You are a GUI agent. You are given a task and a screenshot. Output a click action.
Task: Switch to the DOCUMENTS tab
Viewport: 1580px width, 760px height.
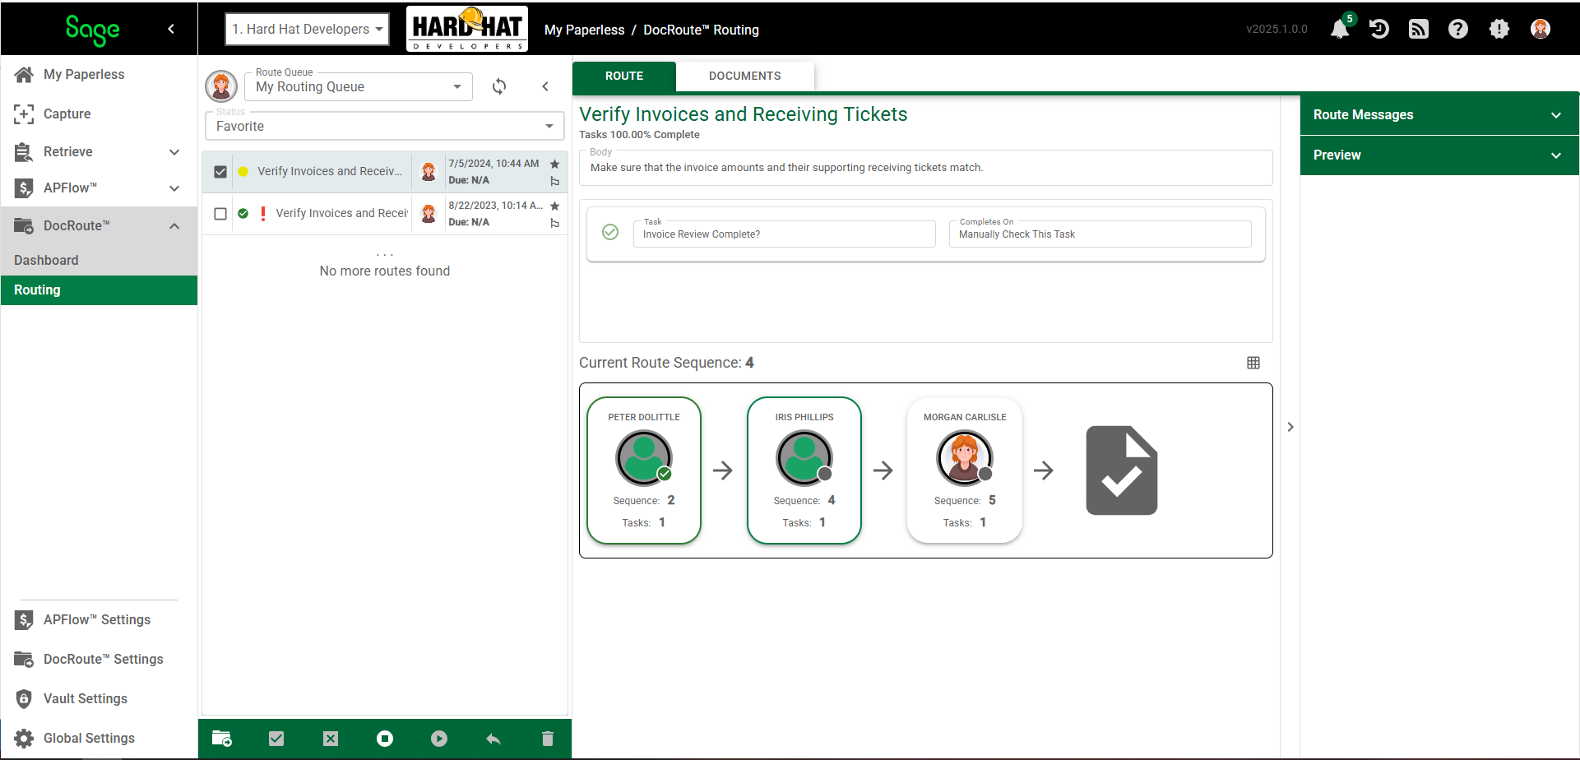coord(745,76)
